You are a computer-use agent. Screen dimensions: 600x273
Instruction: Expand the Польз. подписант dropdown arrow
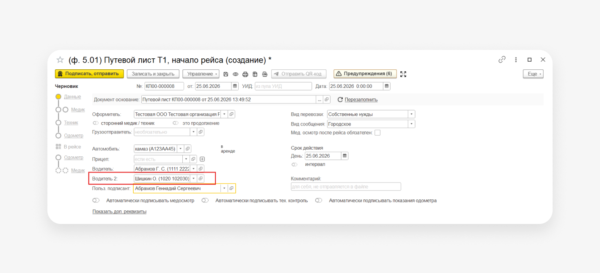click(224, 188)
